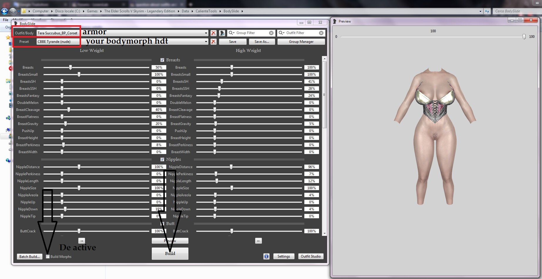Open the File menu in Explorer
The height and width of the screenshot is (279, 542).
[x=6, y=20]
